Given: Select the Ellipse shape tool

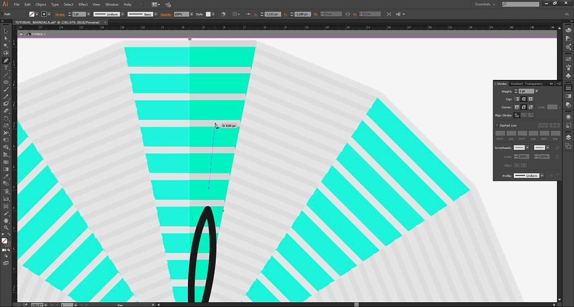Looking at the screenshot, I should click(6, 82).
